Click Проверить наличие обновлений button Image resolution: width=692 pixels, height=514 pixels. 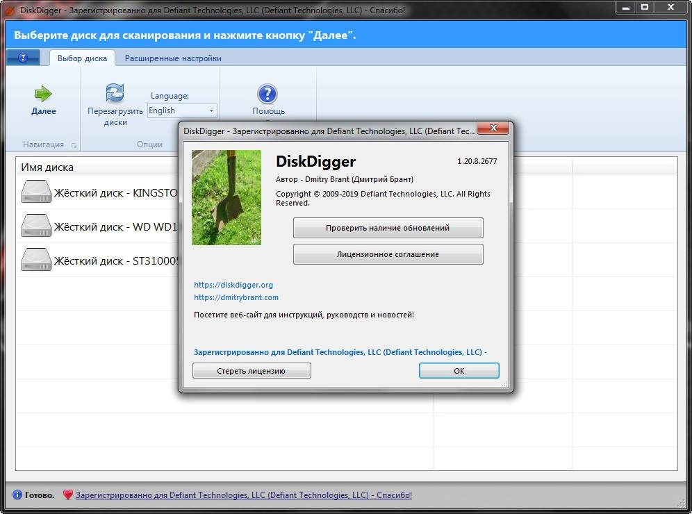[388, 228]
